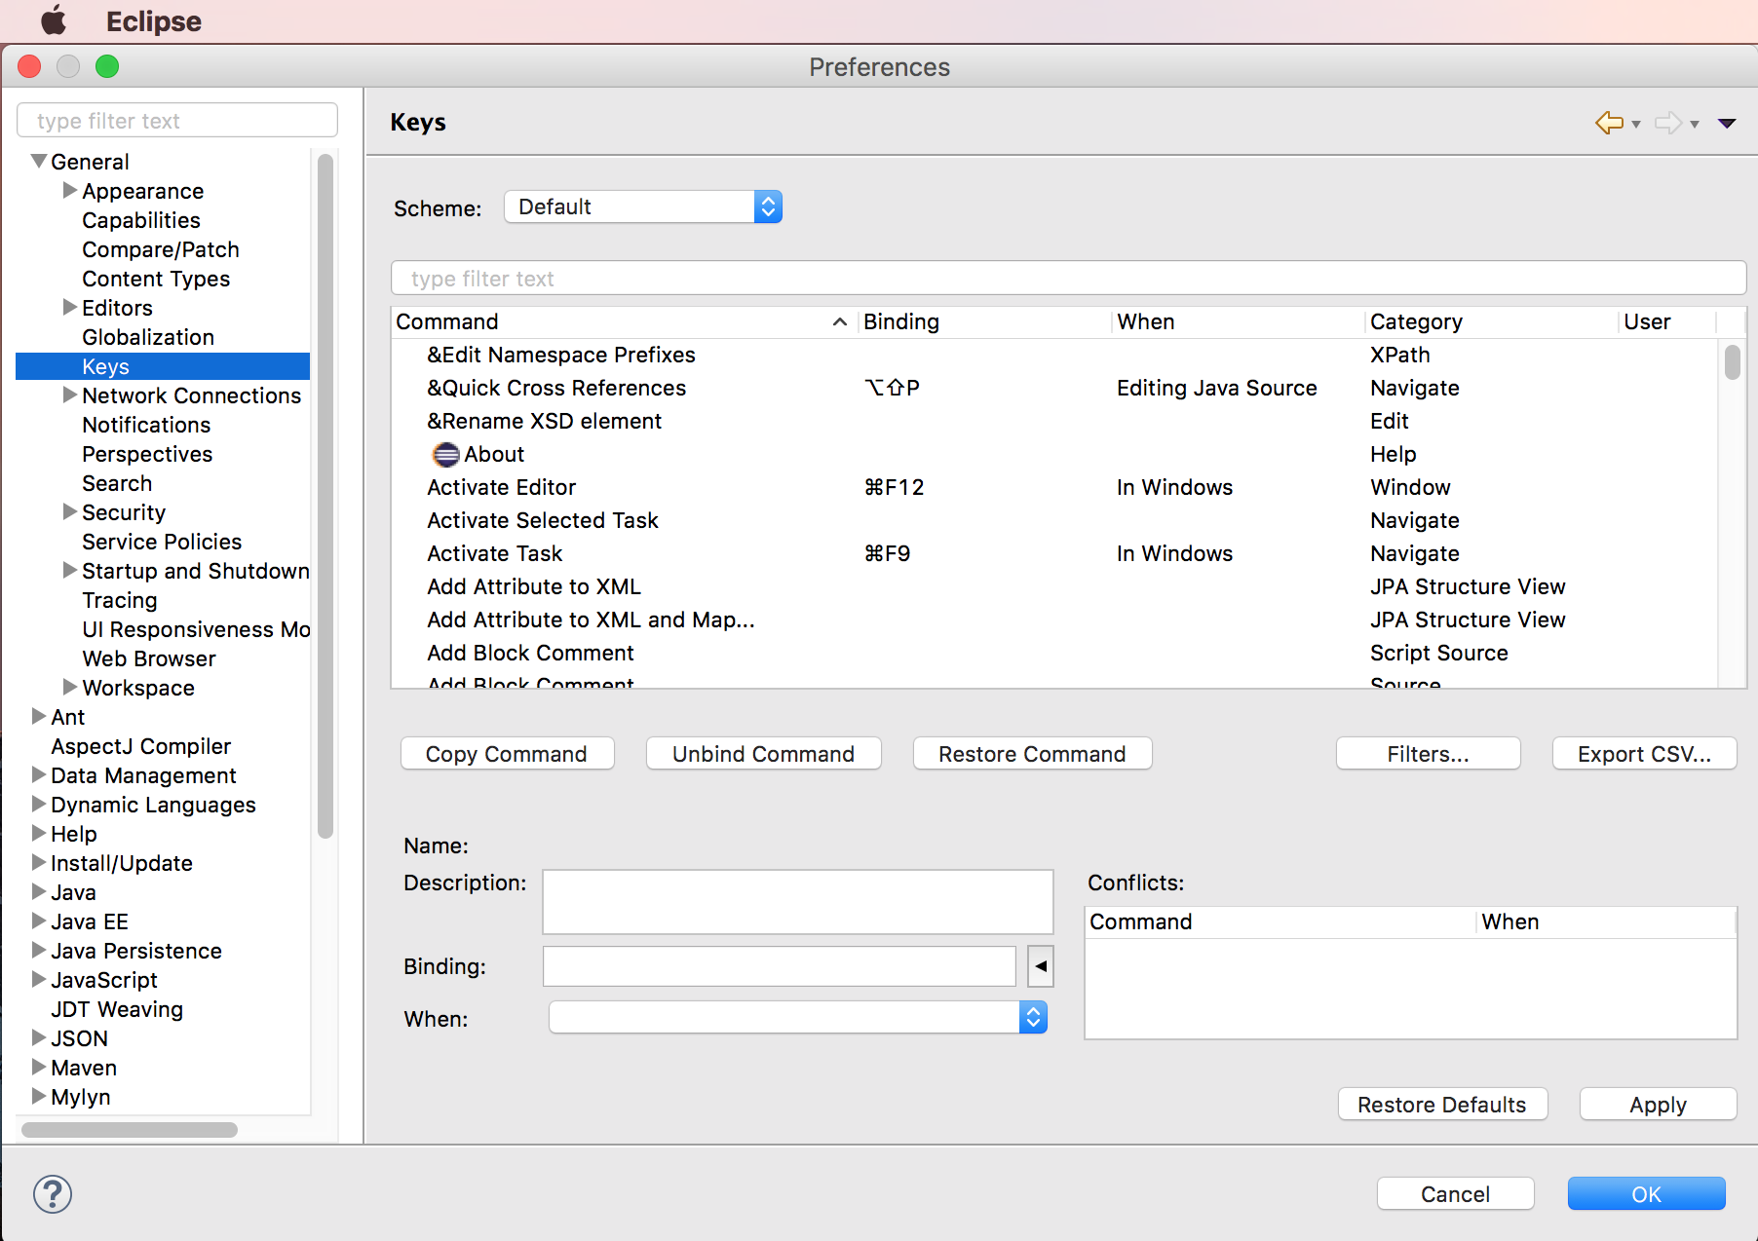Click the Restore Defaults button

click(1441, 1105)
